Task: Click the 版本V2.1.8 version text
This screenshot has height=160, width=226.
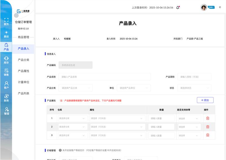Action: point(23,29)
